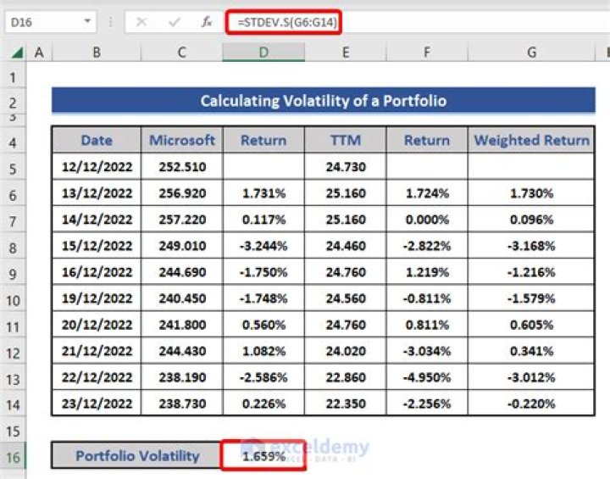Open the Name Box dropdown arrow
The image size is (610, 479).
pyautogui.click(x=88, y=23)
